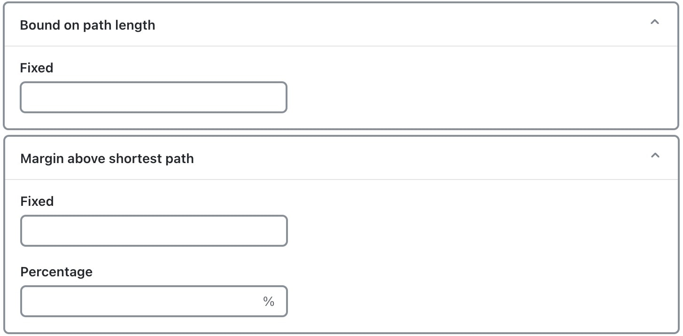Place cursor in the margin Percentage textbox
683x336 pixels.
point(141,302)
